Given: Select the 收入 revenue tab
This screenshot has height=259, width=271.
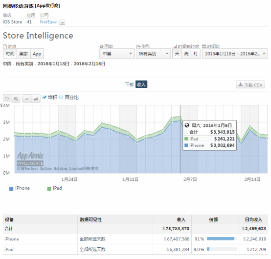Looking at the screenshot, I should tap(141, 84).
